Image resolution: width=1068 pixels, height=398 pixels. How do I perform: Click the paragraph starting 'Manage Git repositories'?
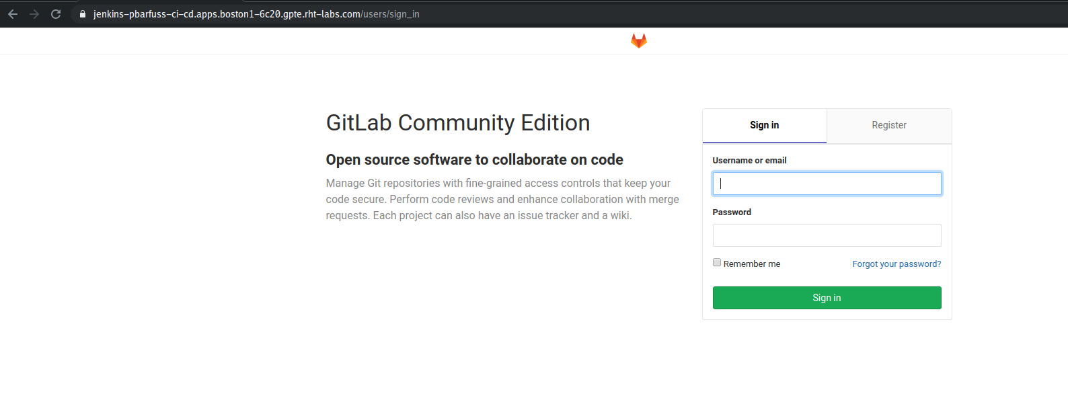click(502, 200)
